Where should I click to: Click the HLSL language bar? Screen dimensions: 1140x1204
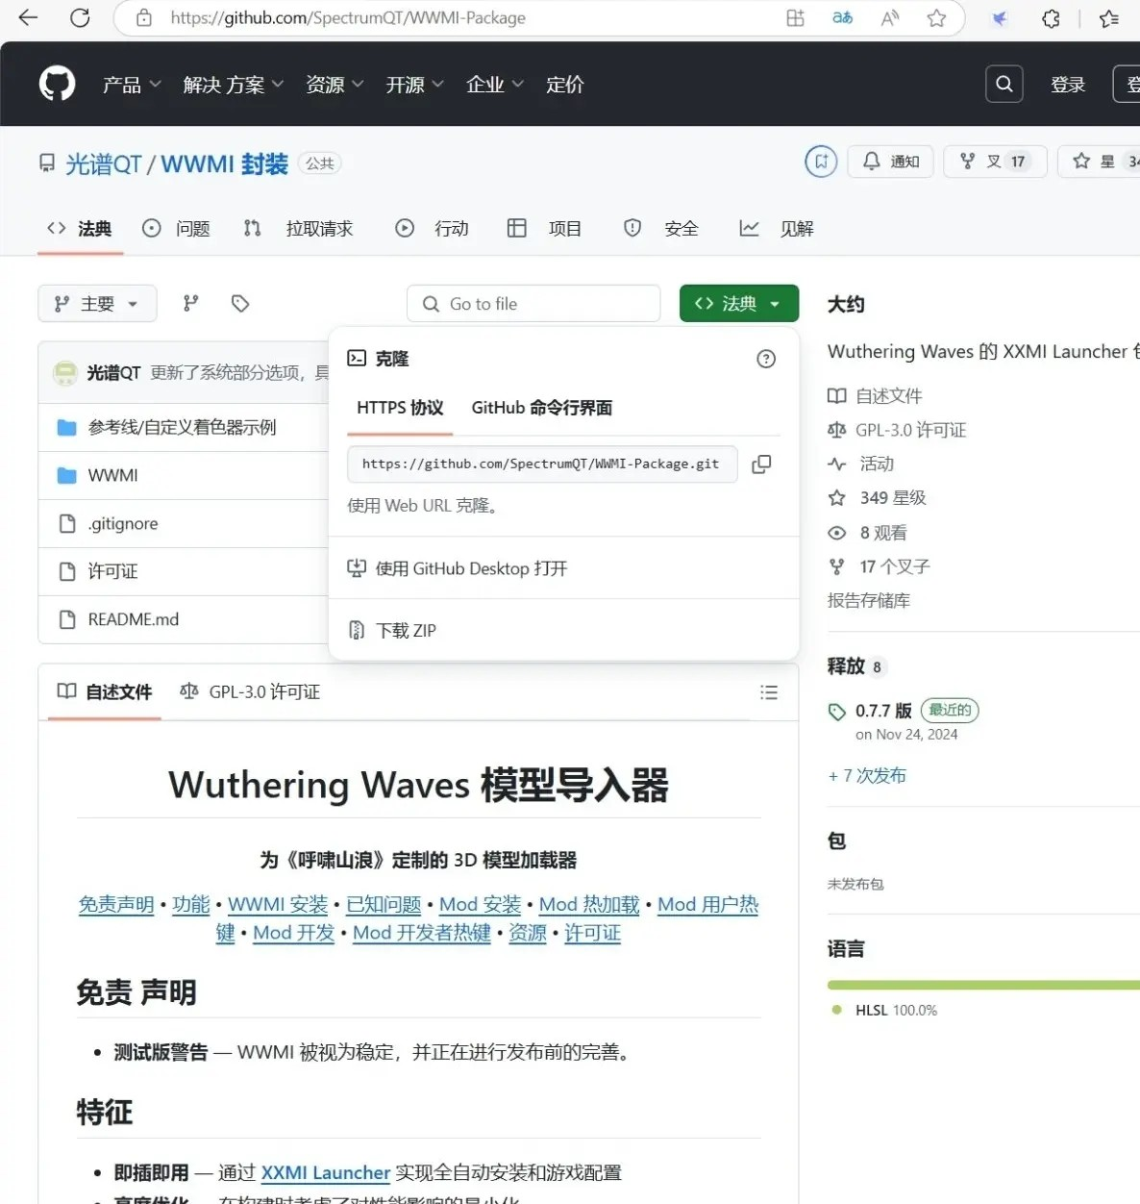click(982, 985)
